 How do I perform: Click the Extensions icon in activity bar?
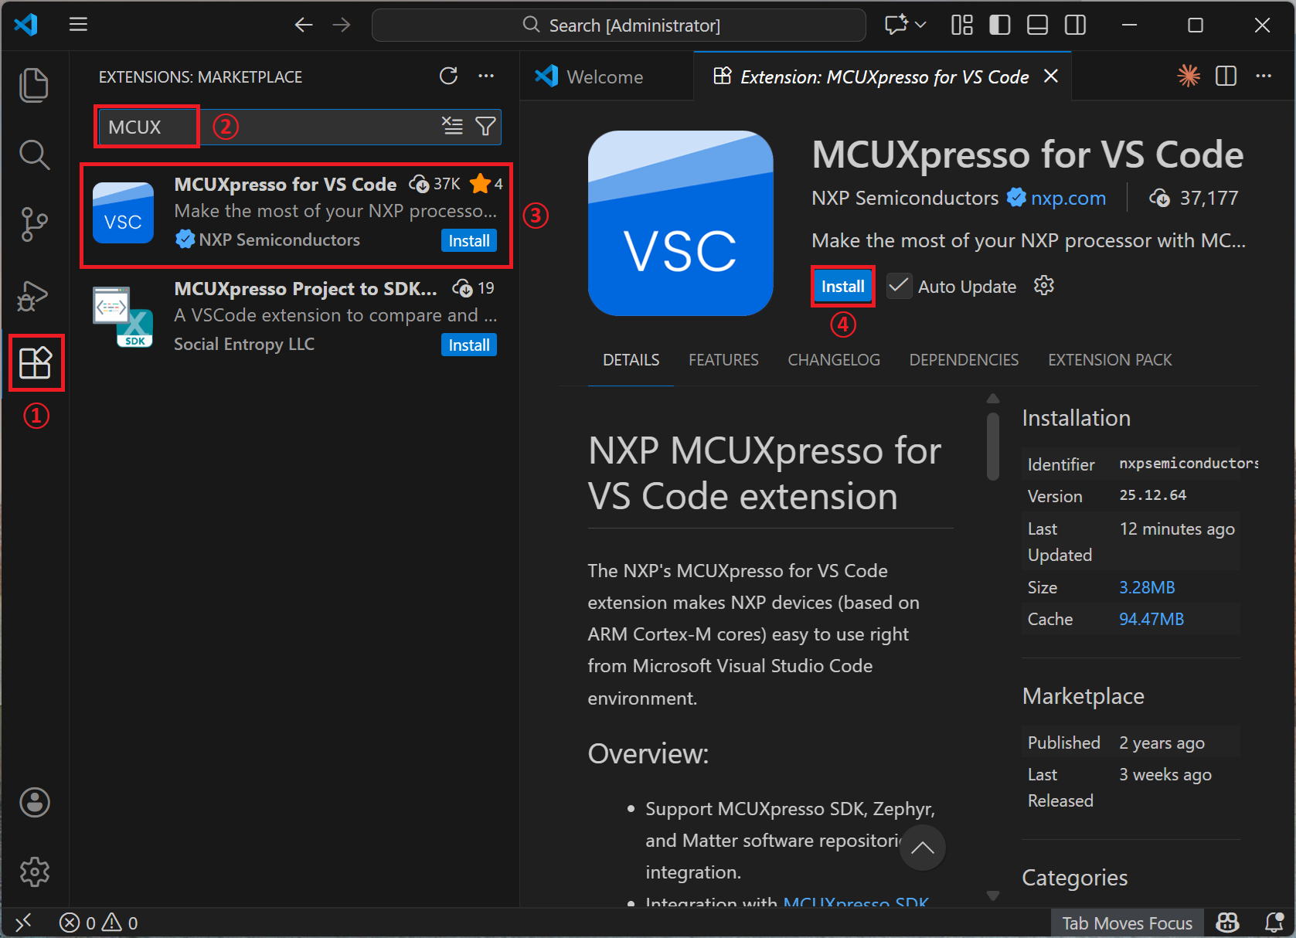pyautogui.click(x=36, y=362)
